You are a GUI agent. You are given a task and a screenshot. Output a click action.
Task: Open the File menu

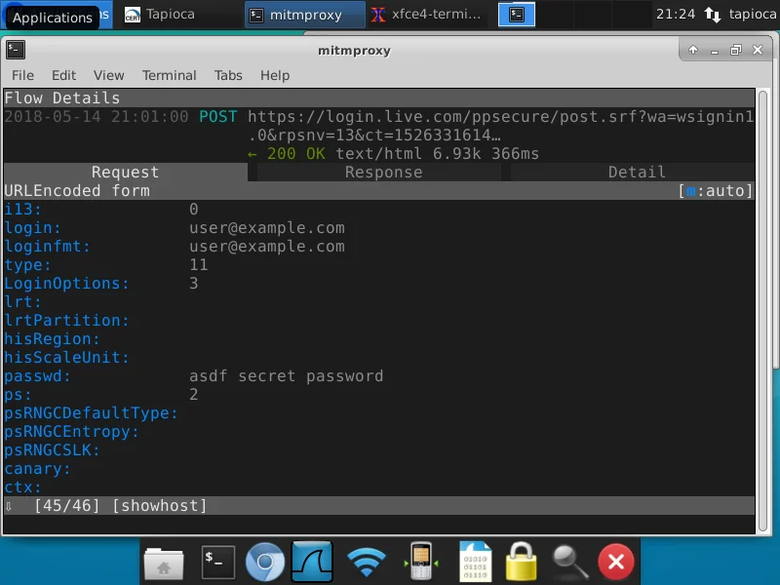tap(22, 75)
